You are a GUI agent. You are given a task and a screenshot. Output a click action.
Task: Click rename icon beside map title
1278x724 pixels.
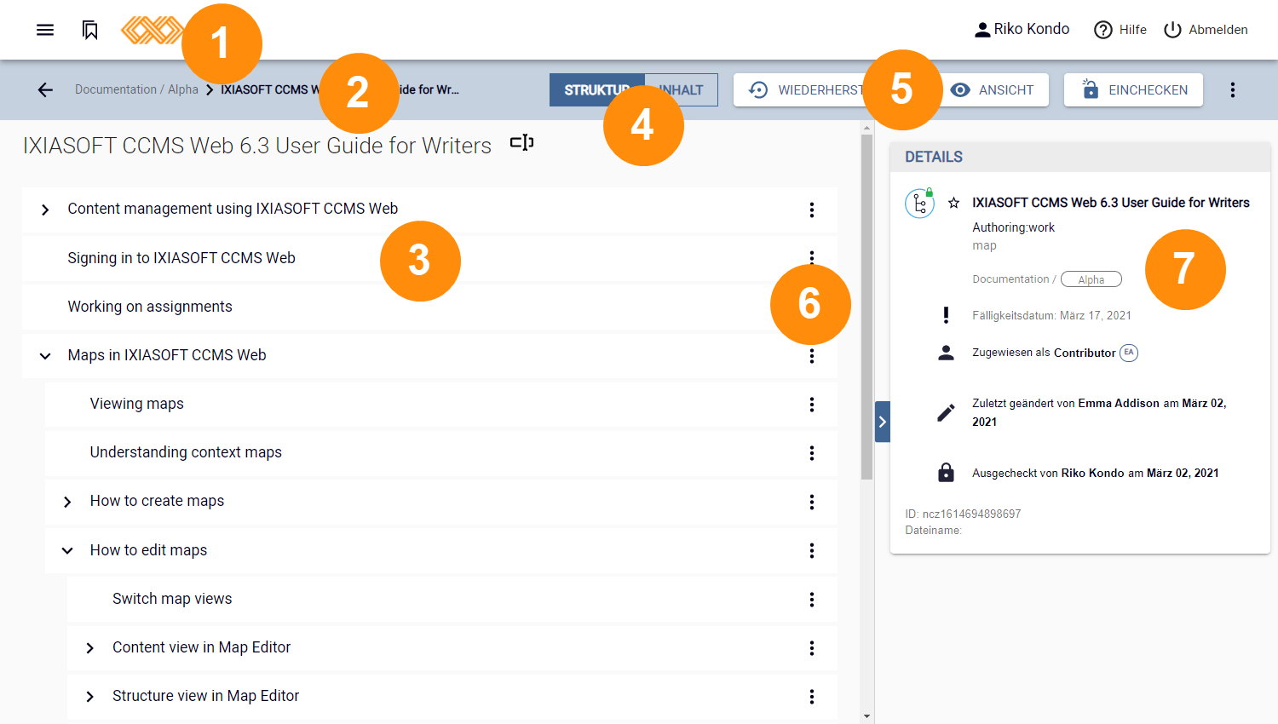(x=522, y=142)
